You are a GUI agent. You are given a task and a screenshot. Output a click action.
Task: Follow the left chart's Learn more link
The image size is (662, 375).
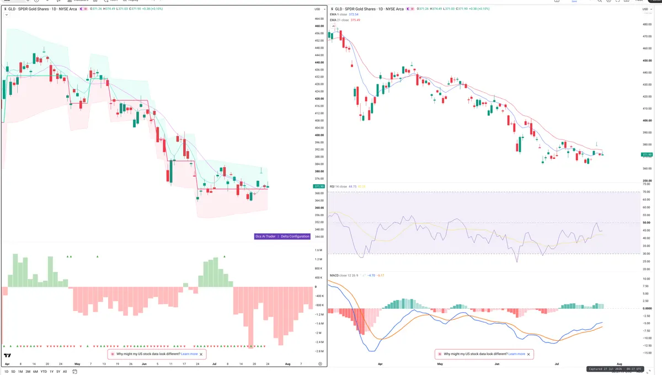tap(189, 354)
